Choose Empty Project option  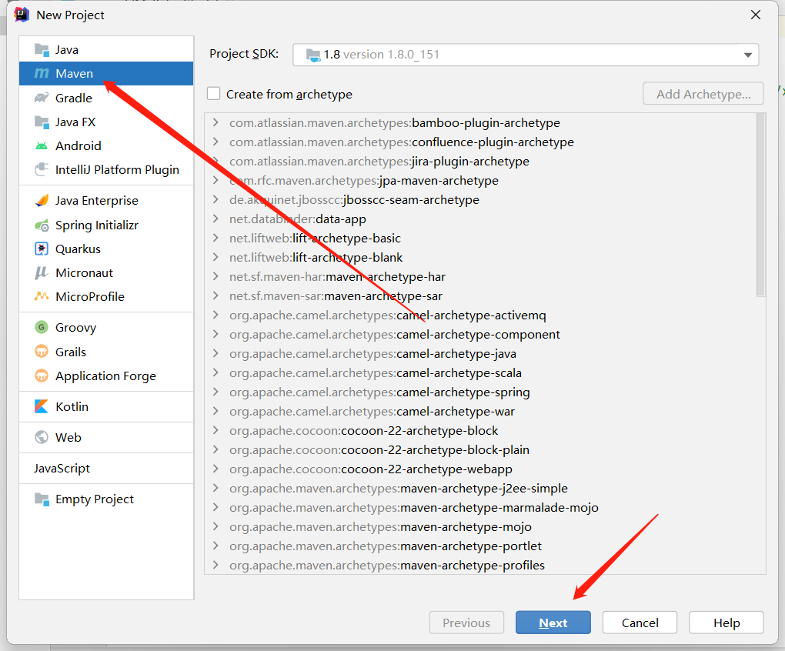tap(106, 499)
